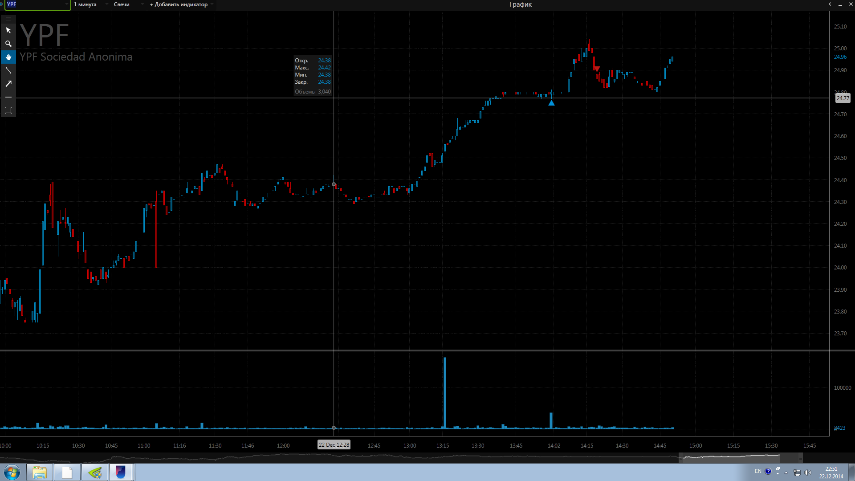This screenshot has width=855, height=481.
Task: Open the blue-red shield app taskbar icon
Action: click(x=121, y=473)
